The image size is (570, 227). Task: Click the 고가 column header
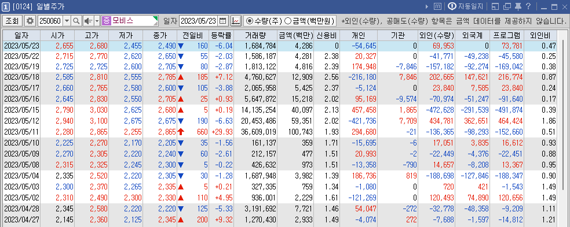click(x=91, y=36)
